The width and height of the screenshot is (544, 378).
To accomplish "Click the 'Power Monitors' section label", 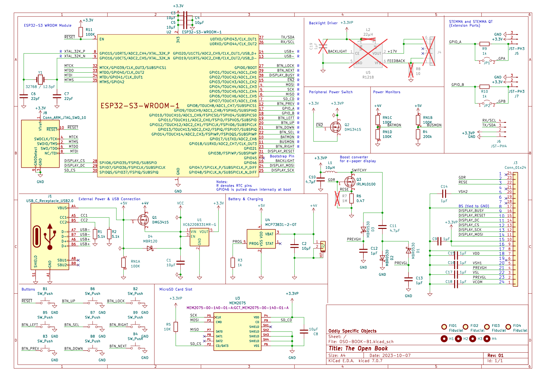I will (387, 92).
